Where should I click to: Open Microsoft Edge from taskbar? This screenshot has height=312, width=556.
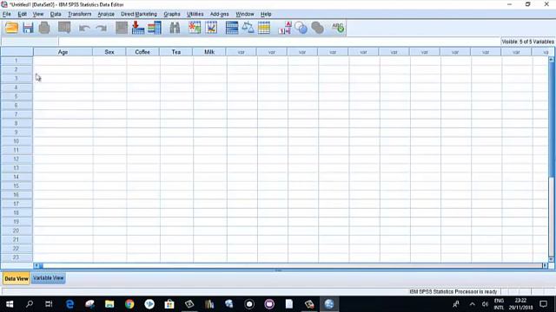tap(69, 304)
